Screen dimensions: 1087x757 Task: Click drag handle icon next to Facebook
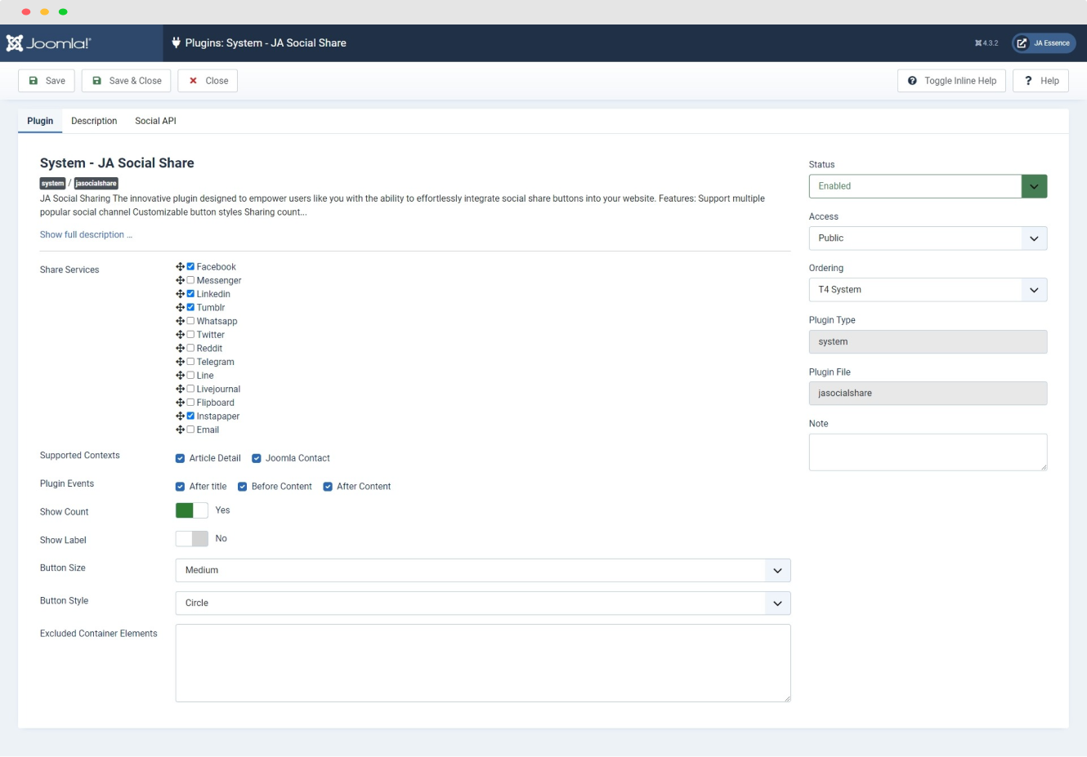(180, 267)
